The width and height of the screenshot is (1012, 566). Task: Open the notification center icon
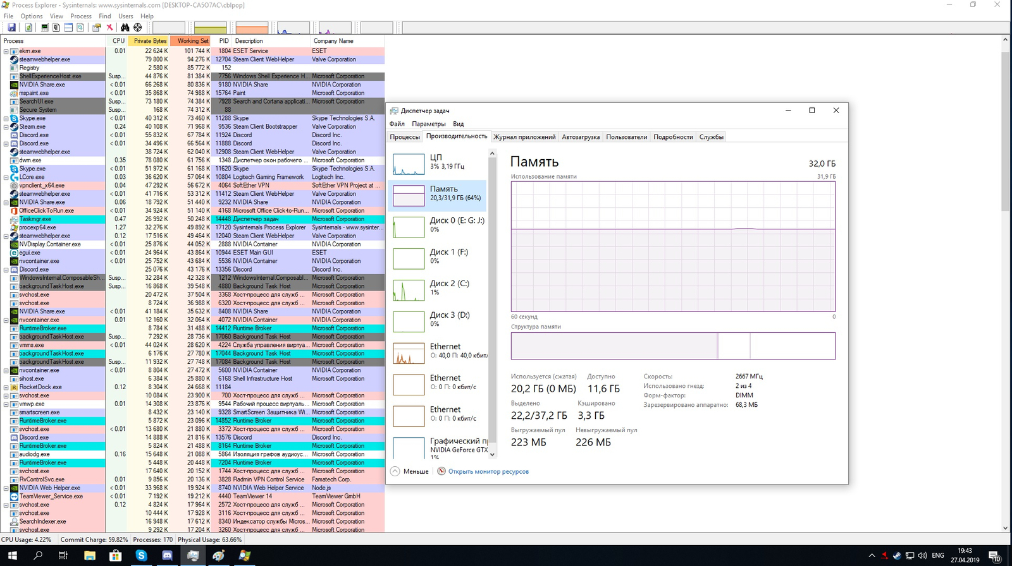(995, 556)
